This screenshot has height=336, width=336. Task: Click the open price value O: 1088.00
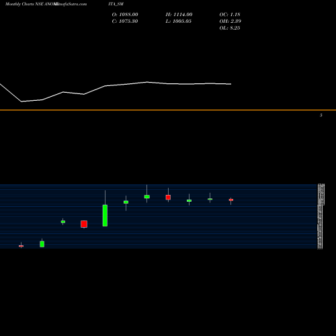point(125,15)
